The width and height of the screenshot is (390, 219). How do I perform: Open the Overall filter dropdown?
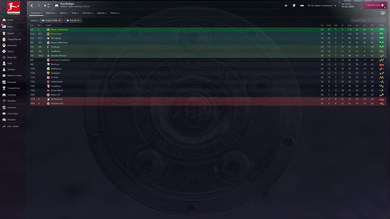(73, 20)
